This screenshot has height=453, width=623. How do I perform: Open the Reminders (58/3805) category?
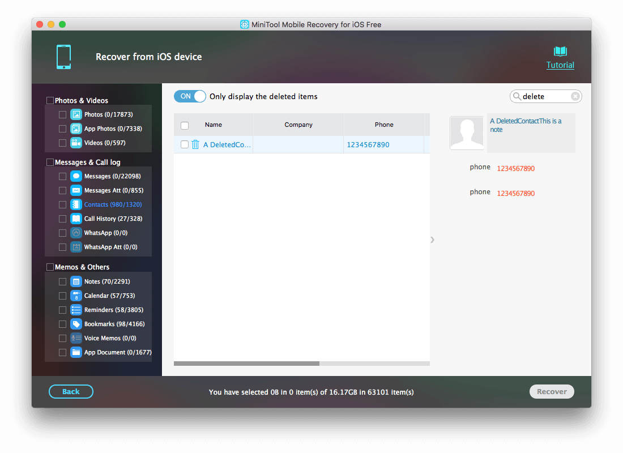tap(114, 310)
